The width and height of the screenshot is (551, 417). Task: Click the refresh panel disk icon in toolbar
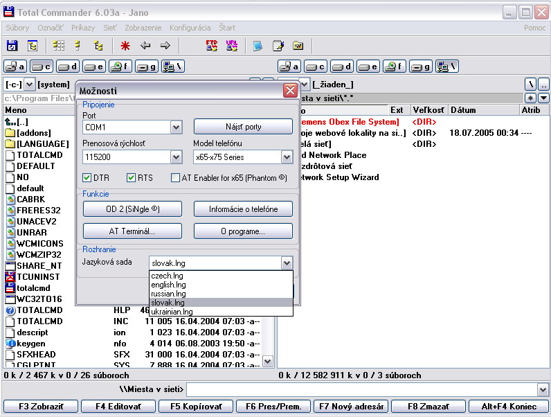[x=12, y=46]
